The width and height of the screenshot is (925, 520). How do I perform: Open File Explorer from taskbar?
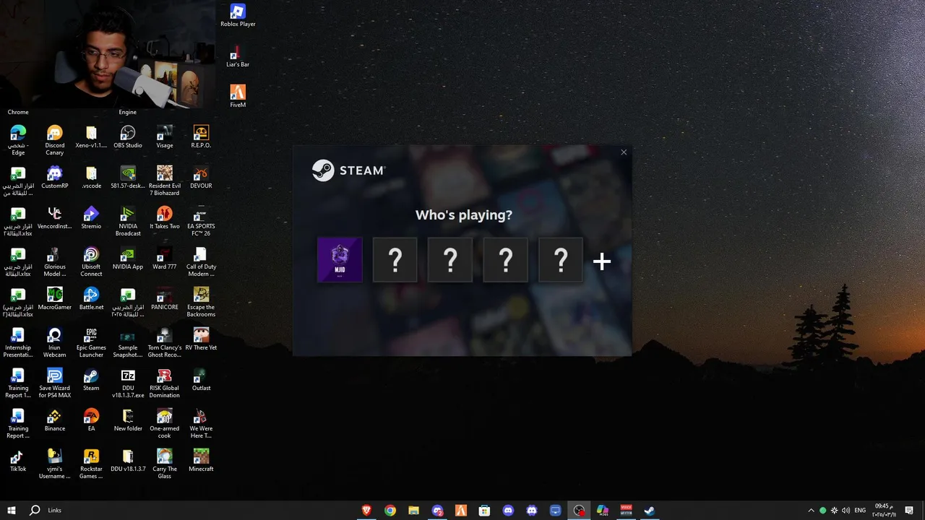tap(413, 510)
